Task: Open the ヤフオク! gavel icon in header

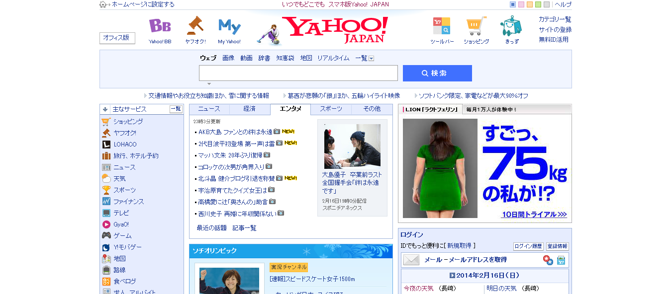Action: (x=195, y=26)
